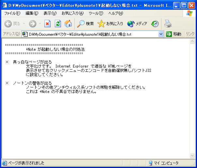The image size is (197, 168).
Task: Open the Forward button history dropdown arrow
Action: [40, 23]
